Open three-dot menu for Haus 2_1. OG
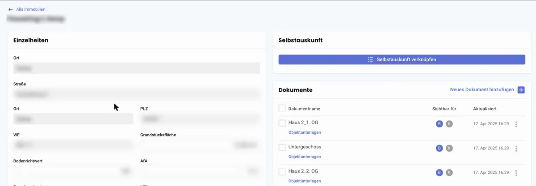Screen dimensions: 536x186 [516, 124]
